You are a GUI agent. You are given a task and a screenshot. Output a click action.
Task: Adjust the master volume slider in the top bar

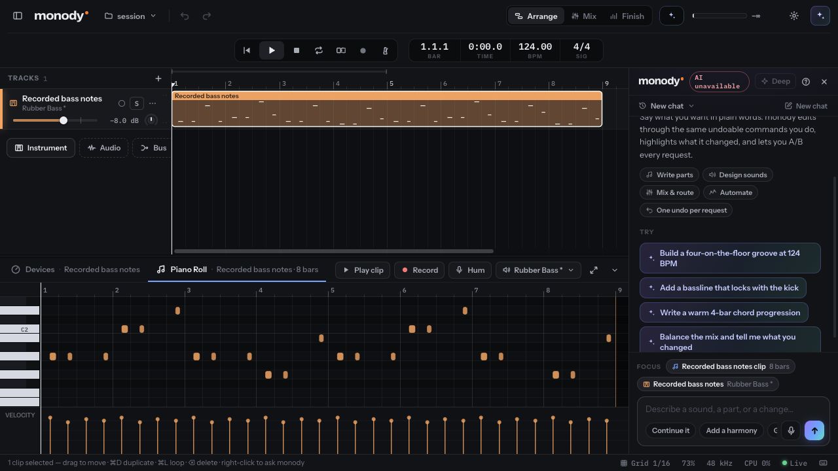[720, 16]
